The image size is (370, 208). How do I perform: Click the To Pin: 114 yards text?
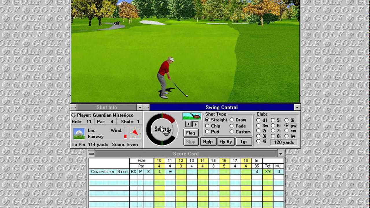pyautogui.click(x=90, y=144)
